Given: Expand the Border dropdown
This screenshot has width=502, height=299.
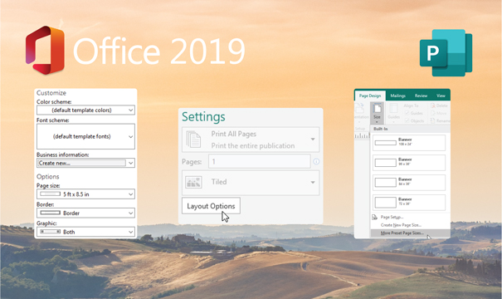Looking at the screenshot, I should click(x=85, y=213).
